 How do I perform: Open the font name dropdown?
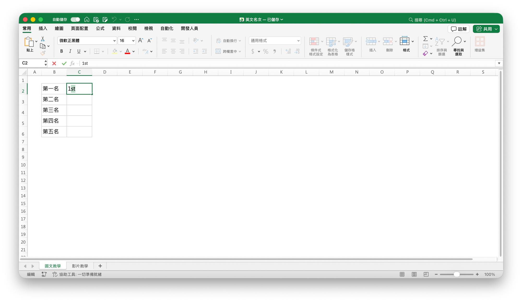[x=114, y=41]
